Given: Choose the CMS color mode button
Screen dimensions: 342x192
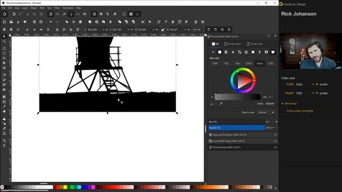Looking at the screenshot, I should coord(271,63).
